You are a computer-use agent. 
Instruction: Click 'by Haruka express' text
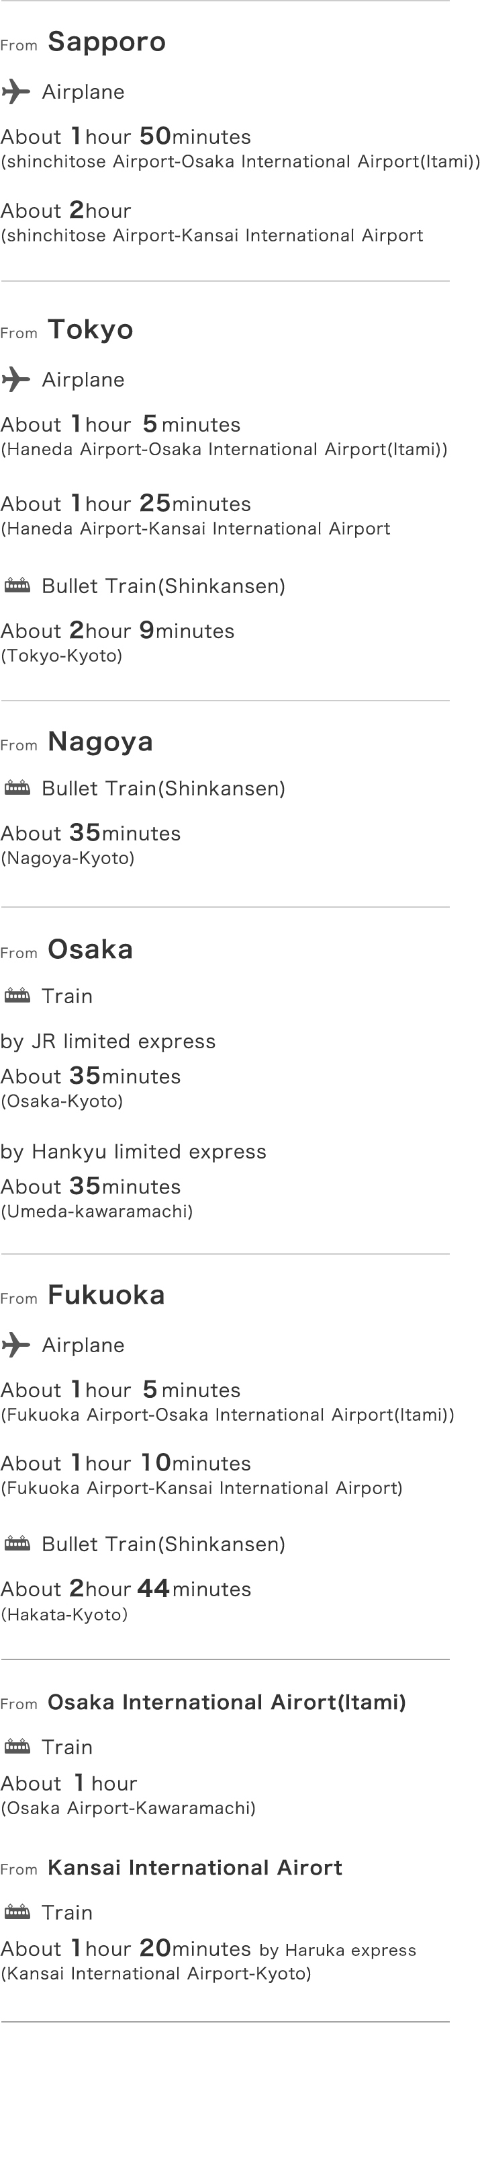pyautogui.click(x=338, y=1949)
